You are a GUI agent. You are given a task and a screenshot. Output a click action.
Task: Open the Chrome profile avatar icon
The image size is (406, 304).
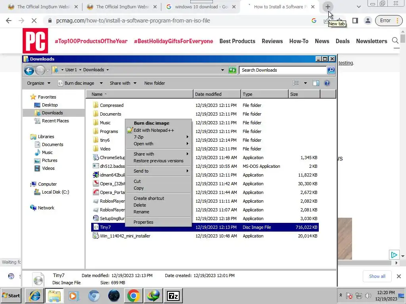click(368, 21)
